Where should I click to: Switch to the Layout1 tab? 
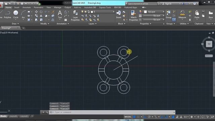[x=13, y=116]
